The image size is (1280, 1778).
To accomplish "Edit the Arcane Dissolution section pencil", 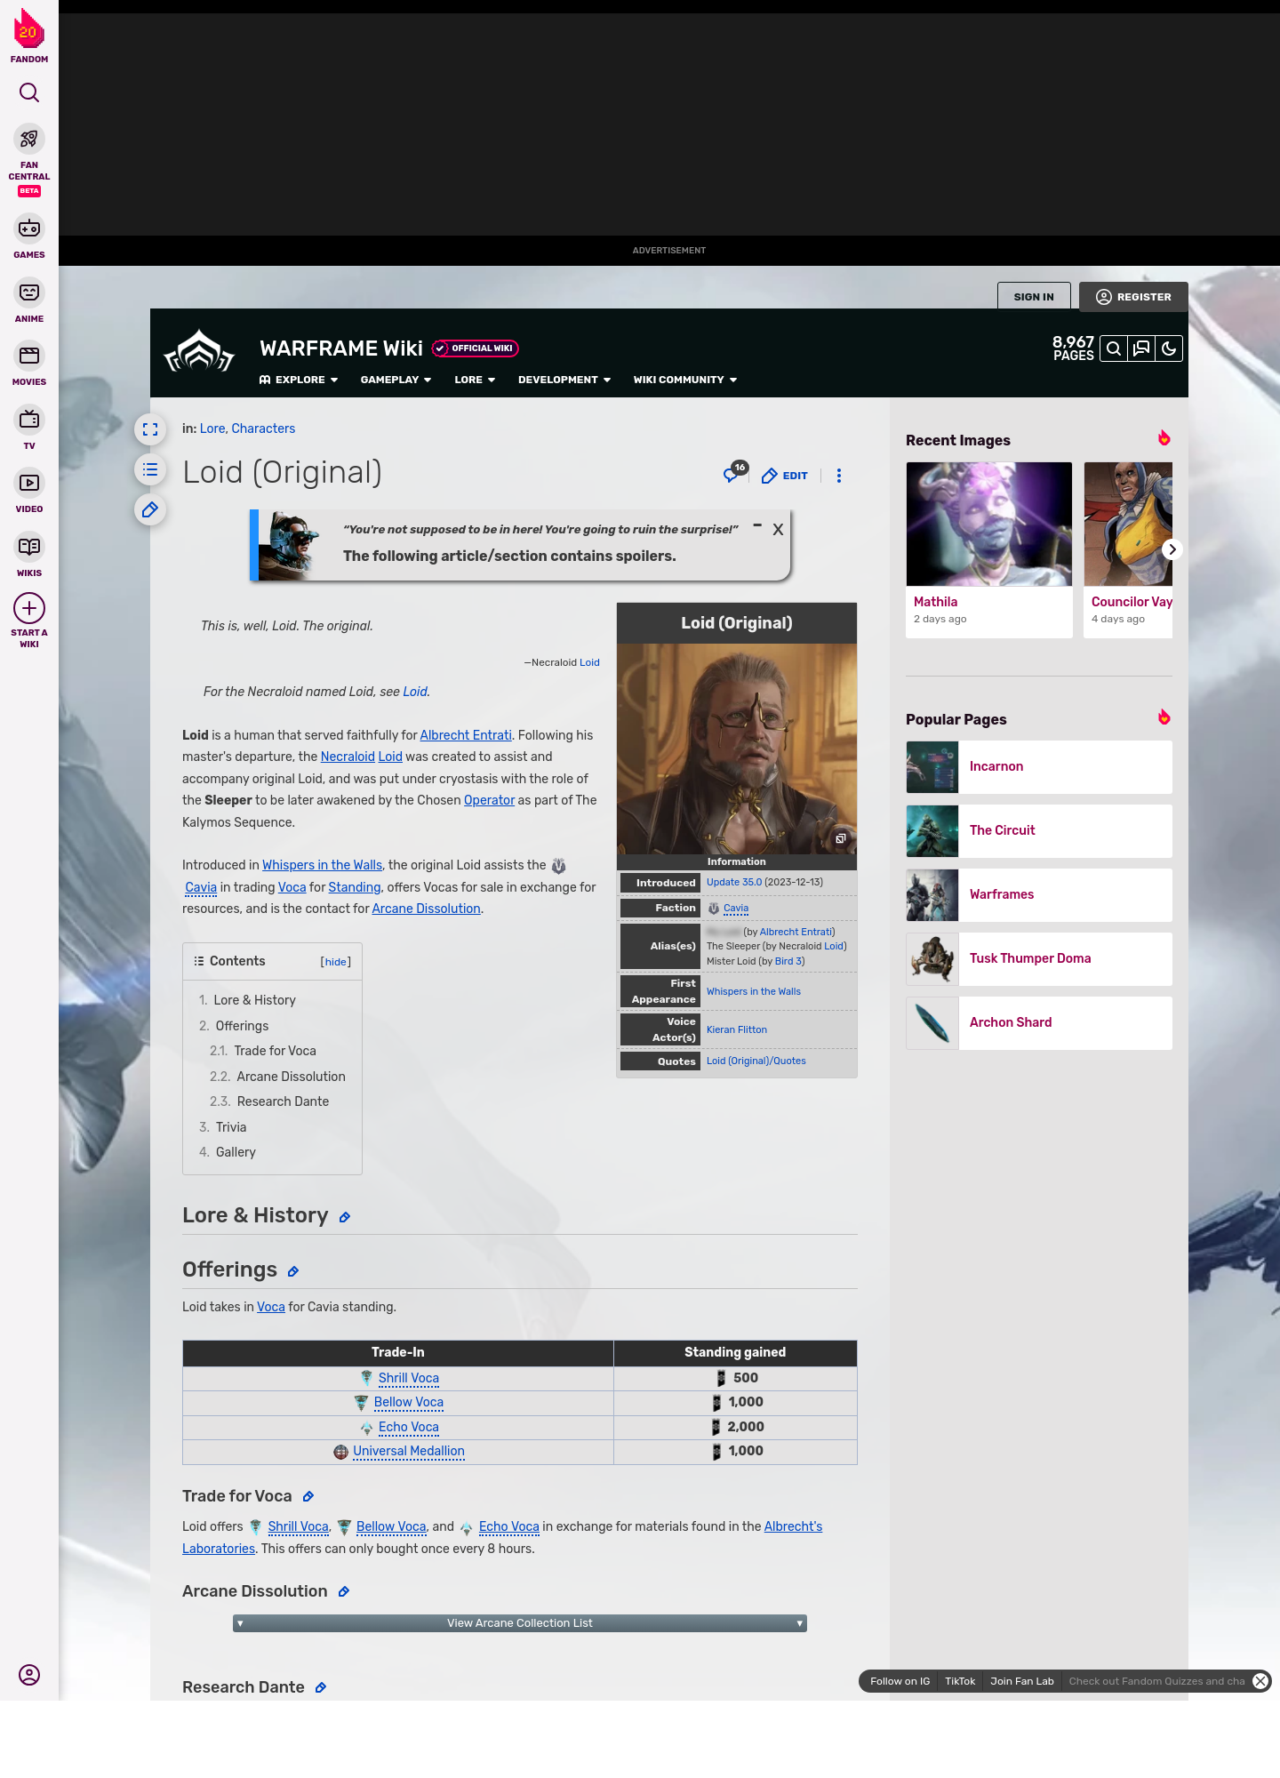I will click(344, 1592).
